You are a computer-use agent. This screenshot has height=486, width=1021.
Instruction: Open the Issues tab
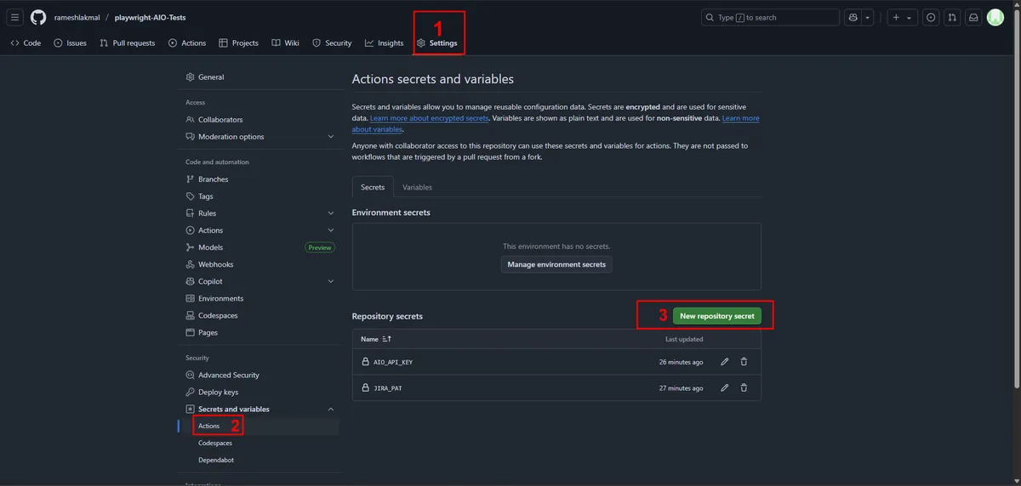point(70,42)
